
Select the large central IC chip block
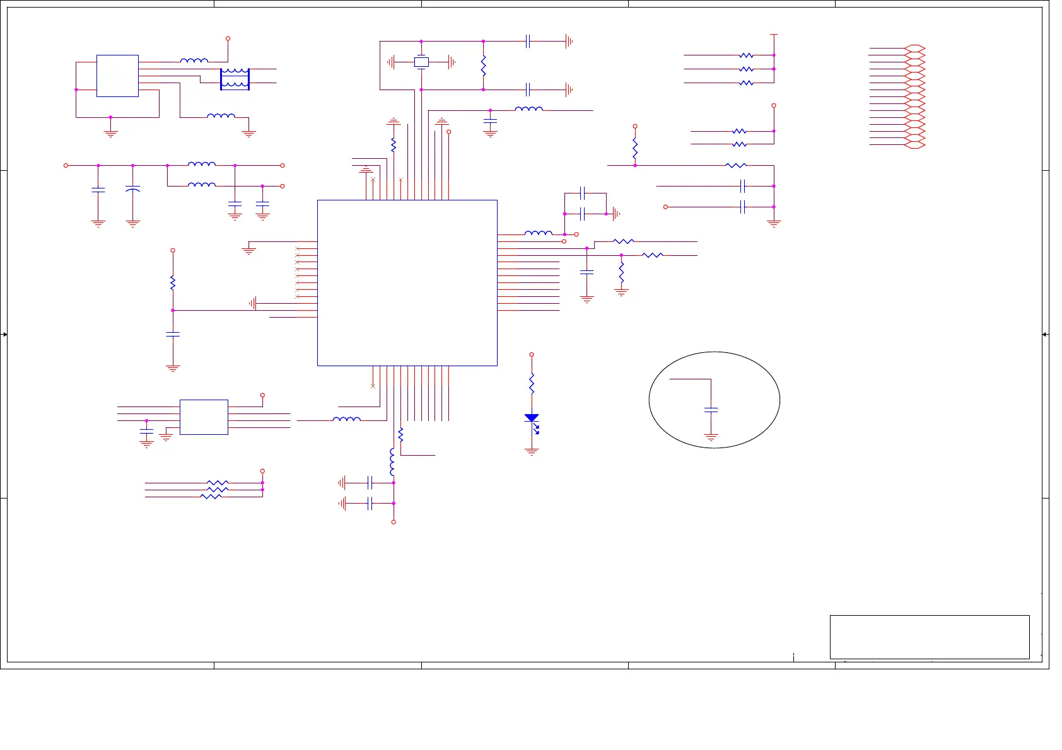coord(407,282)
